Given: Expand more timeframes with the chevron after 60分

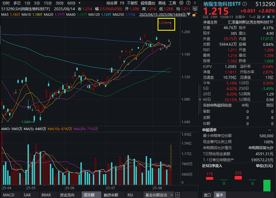Looking at the screenshot, I should click(79, 3).
